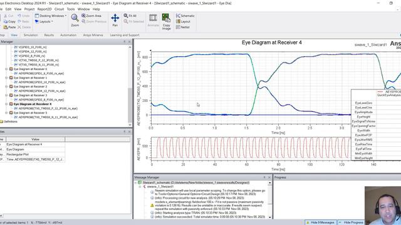Click the Zoom Area tool
401x225 pixels.
click(x=91, y=16)
